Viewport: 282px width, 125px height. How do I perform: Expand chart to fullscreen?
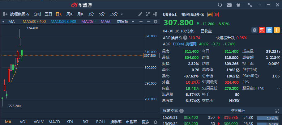click(148, 14)
